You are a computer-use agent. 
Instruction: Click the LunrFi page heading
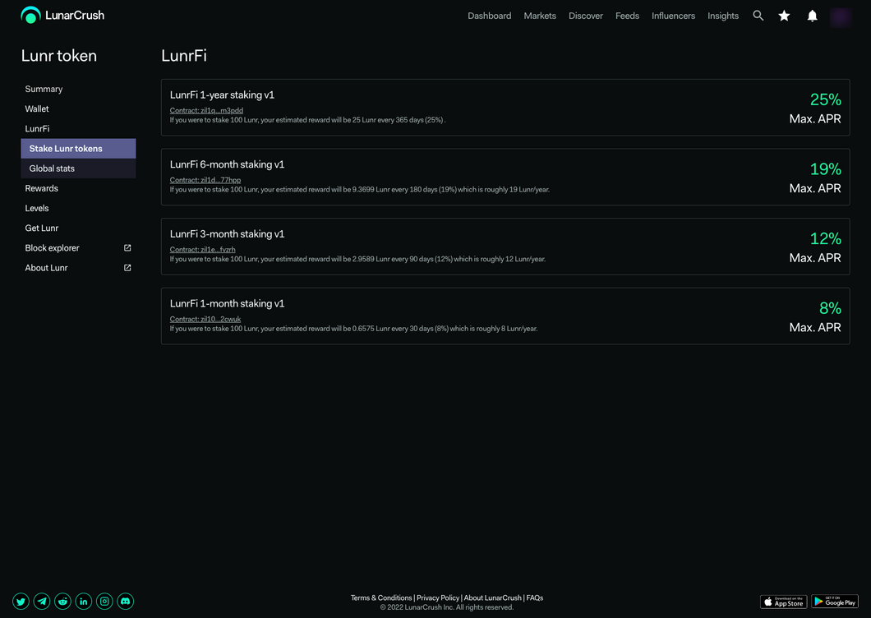click(184, 56)
